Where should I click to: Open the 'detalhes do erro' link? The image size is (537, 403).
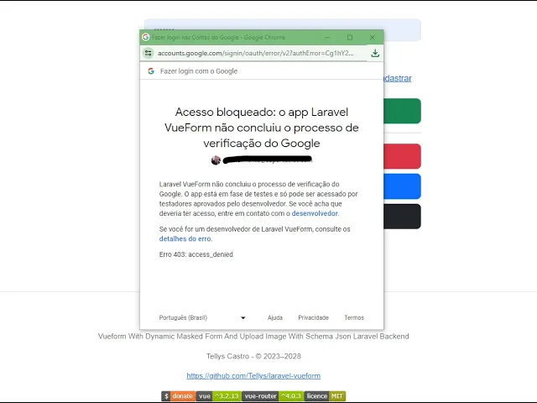(x=185, y=238)
